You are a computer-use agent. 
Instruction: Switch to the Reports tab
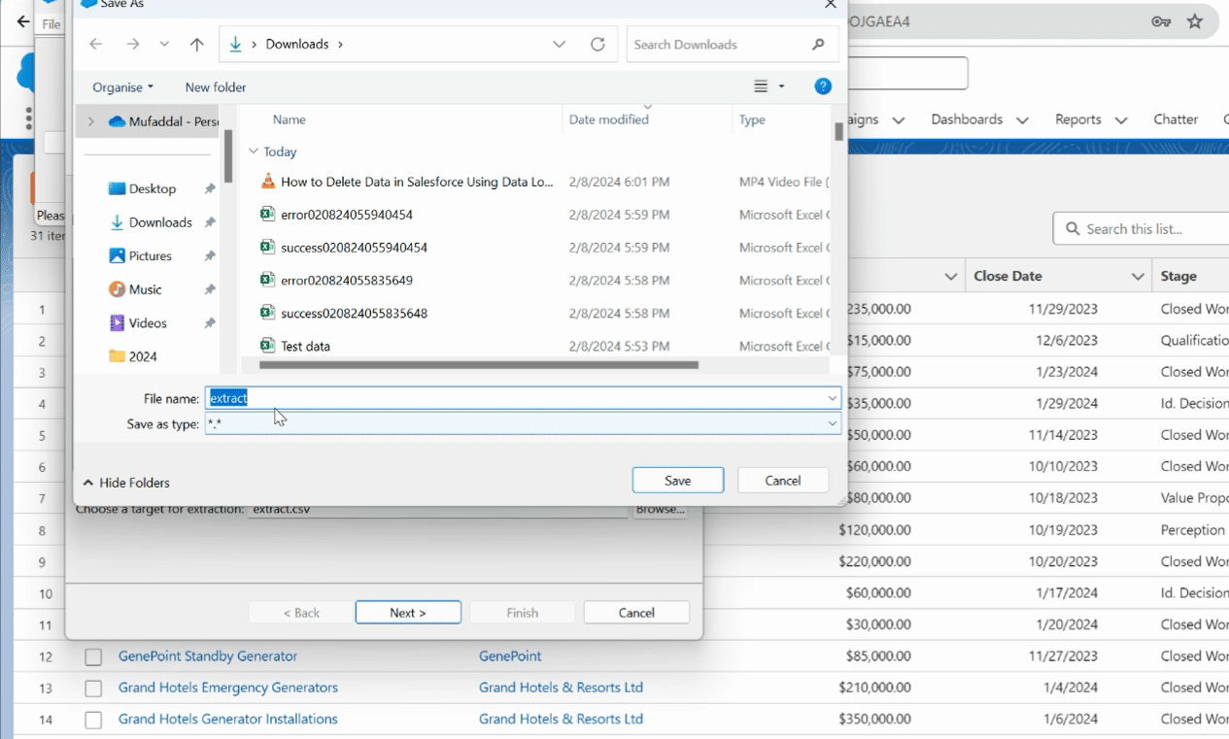tap(1077, 119)
